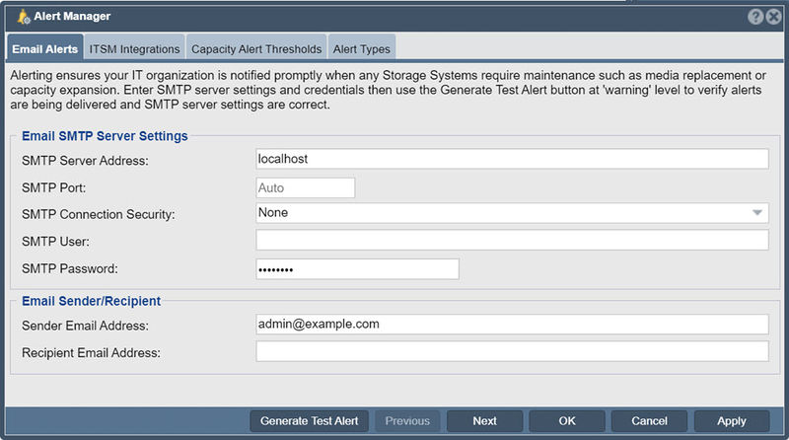Image resolution: width=789 pixels, height=440 pixels.
Task: Click the SMTP Server Address label
Action: pos(85,161)
